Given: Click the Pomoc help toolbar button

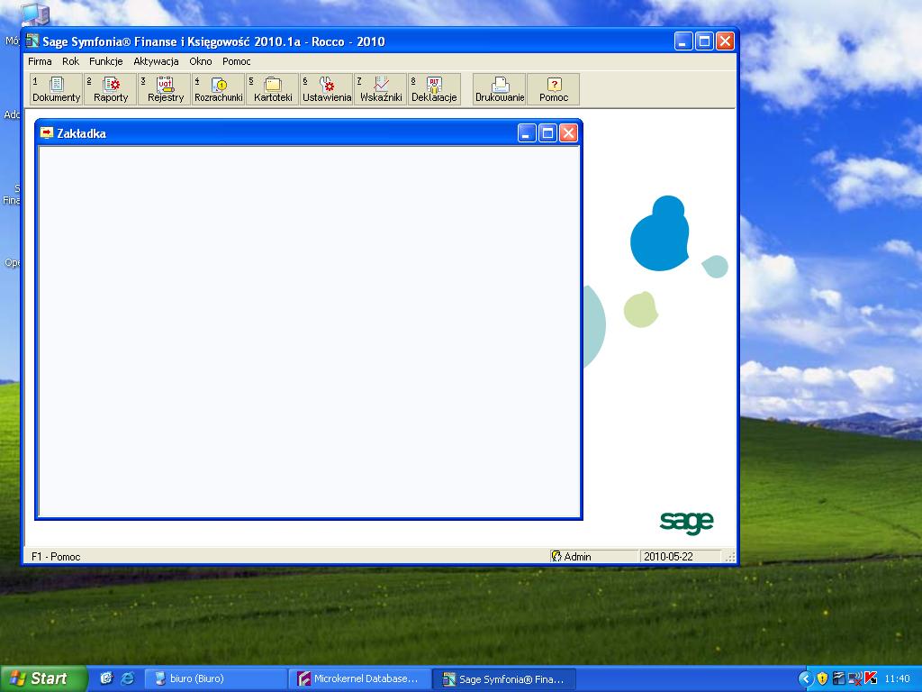Looking at the screenshot, I should click(554, 89).
